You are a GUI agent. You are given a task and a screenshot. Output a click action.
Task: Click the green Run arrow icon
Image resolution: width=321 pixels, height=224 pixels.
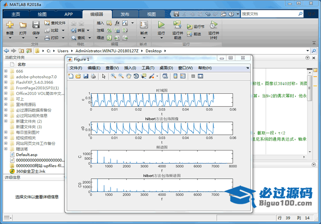(161, 25)
